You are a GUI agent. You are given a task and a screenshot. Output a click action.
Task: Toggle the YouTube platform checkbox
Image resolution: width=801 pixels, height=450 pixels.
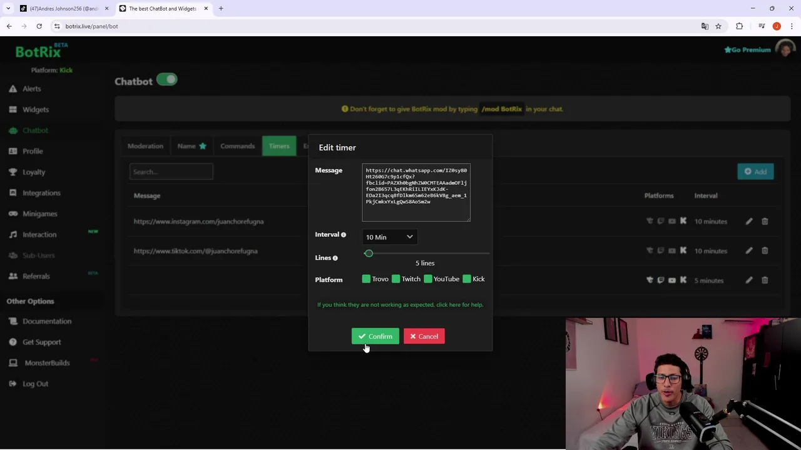(x=428, y=279)
